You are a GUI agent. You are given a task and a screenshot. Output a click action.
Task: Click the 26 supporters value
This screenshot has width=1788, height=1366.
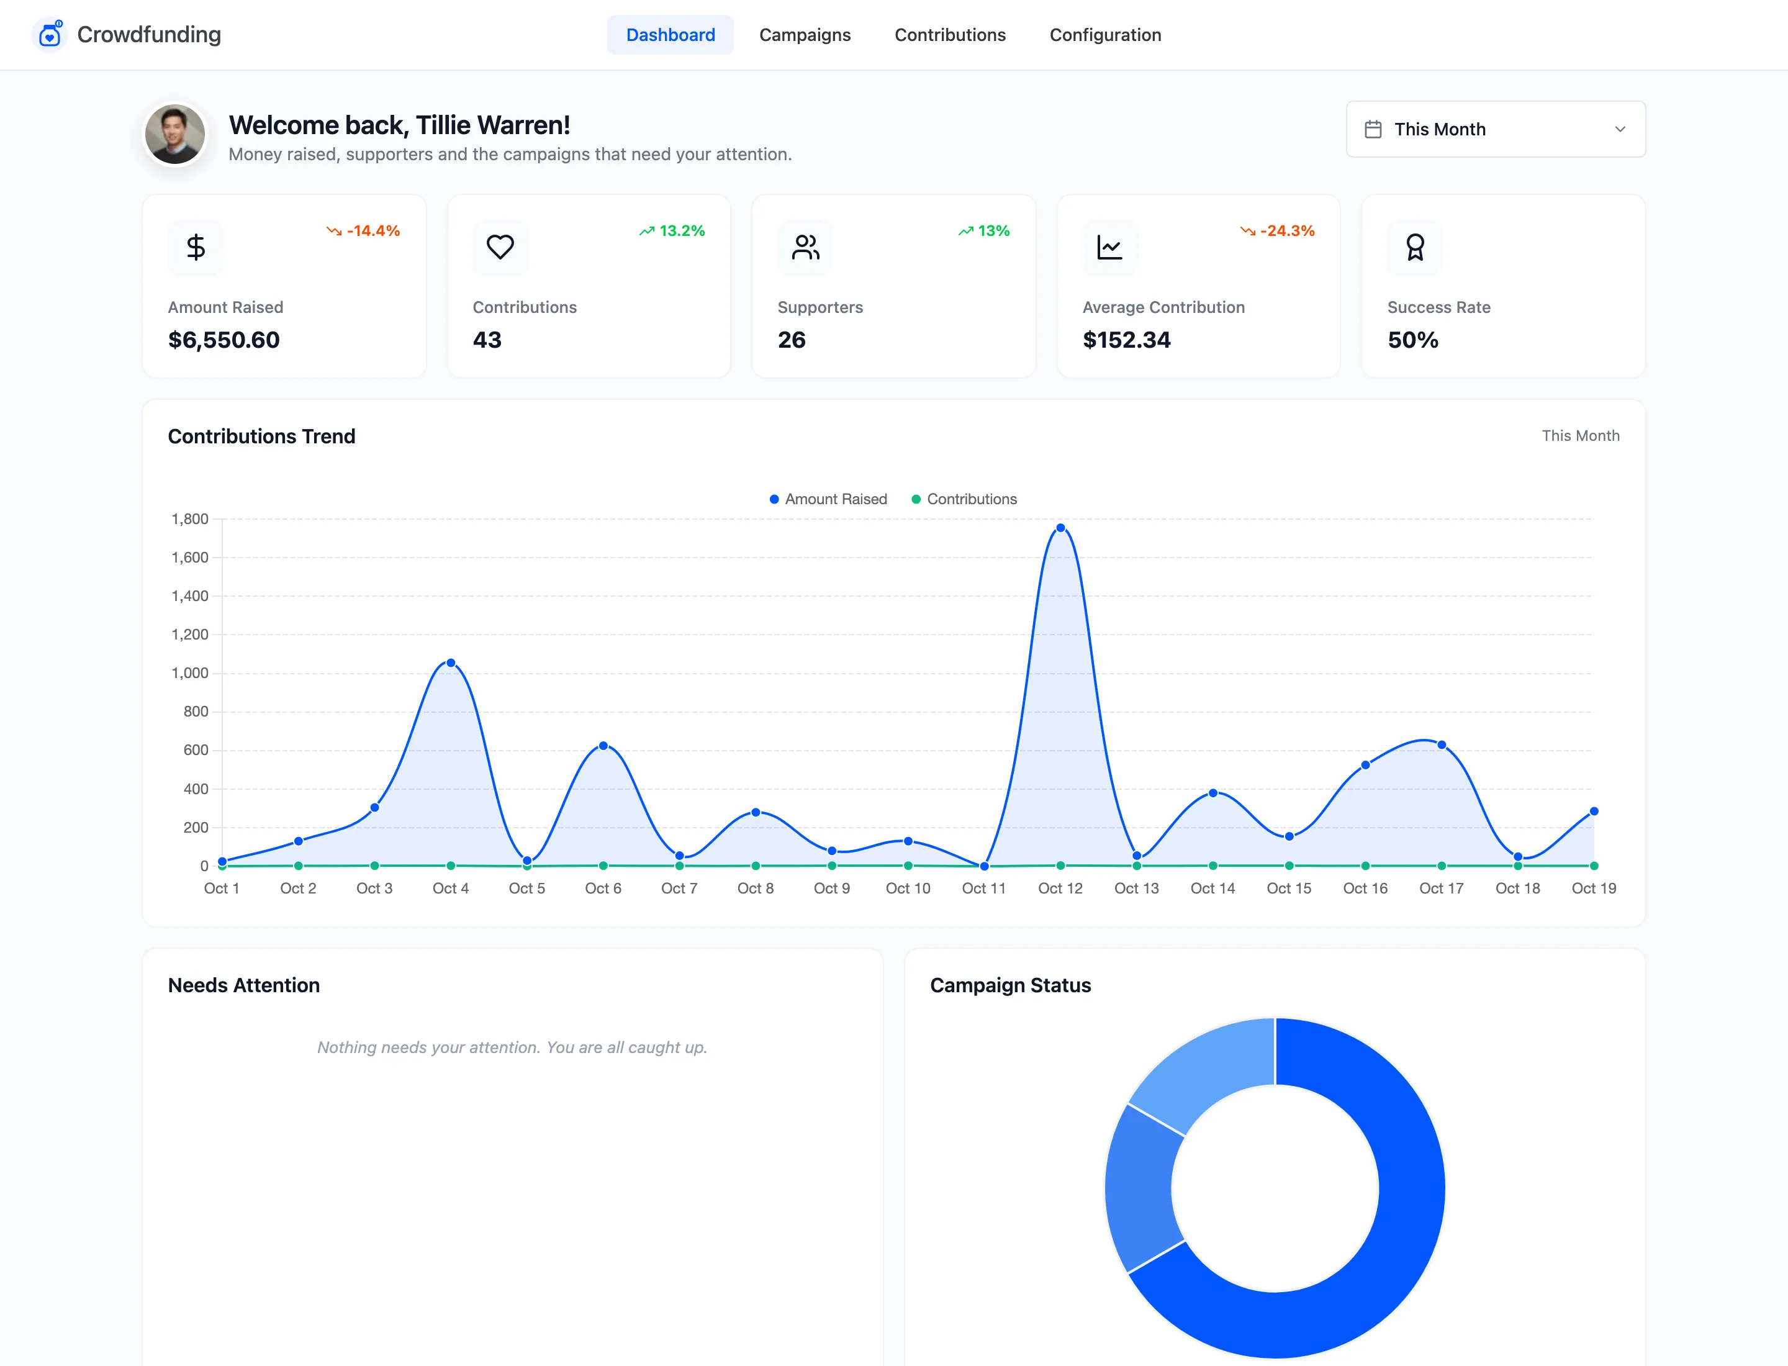coord(791,340)
